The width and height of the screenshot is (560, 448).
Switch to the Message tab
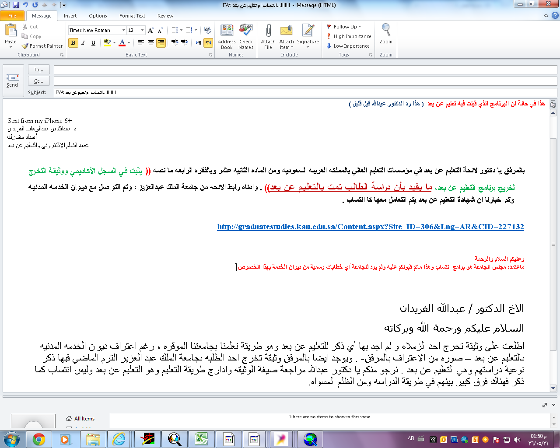coord(42,16)
